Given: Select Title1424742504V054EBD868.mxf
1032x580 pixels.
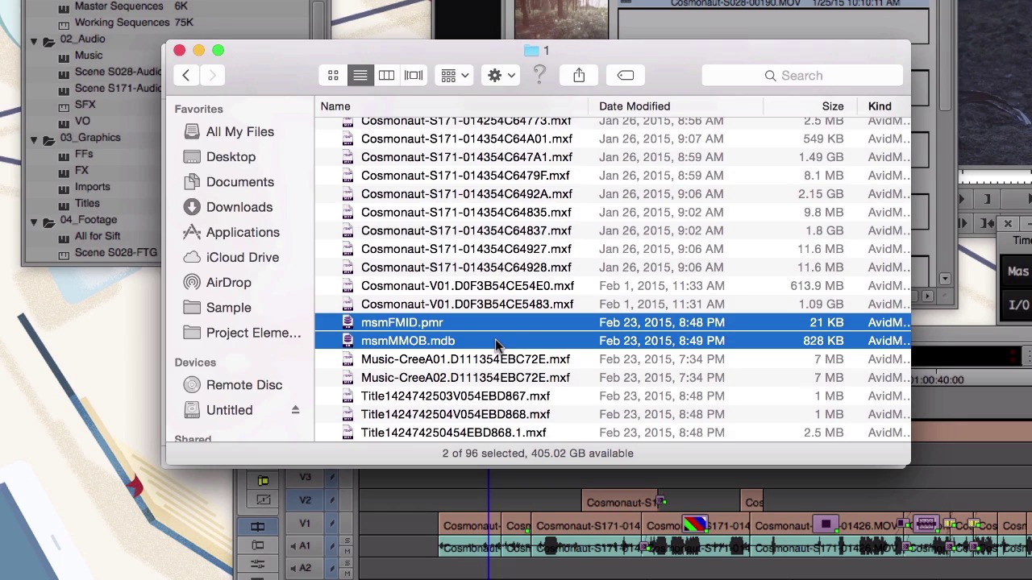Looking at the screenshot, I should coord(613,414).
